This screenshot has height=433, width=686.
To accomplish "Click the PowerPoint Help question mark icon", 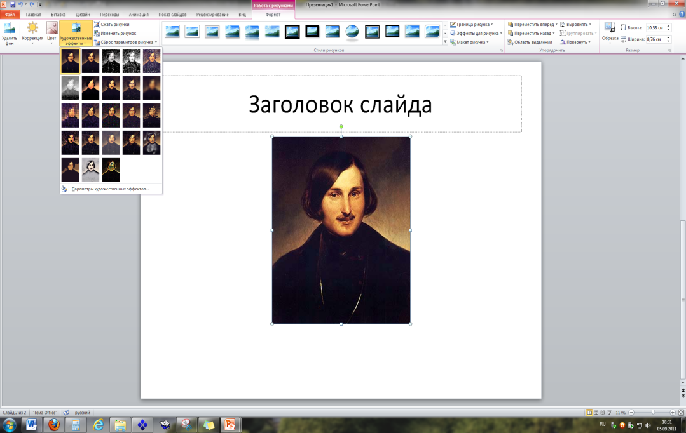I will pyautogui.click(x=682, y=15).
